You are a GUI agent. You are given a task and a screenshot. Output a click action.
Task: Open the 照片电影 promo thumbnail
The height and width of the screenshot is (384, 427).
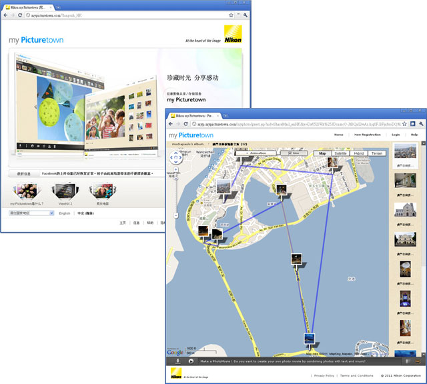pos(103,191)
